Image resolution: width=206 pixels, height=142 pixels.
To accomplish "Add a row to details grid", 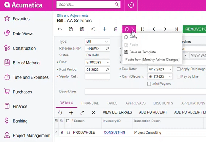I will click(x=71, y=112).
